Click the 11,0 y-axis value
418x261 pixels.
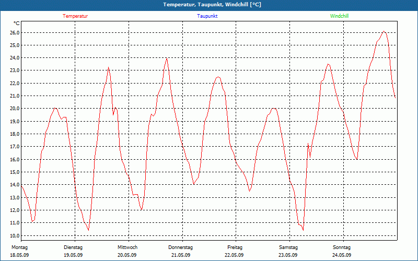point(15,223)
